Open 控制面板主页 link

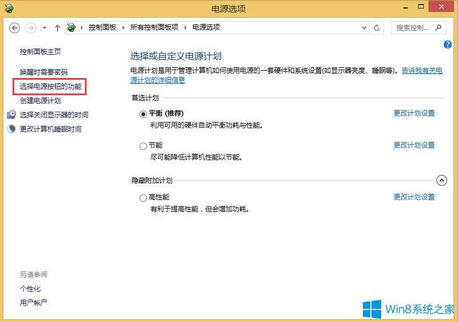point(40,52)
